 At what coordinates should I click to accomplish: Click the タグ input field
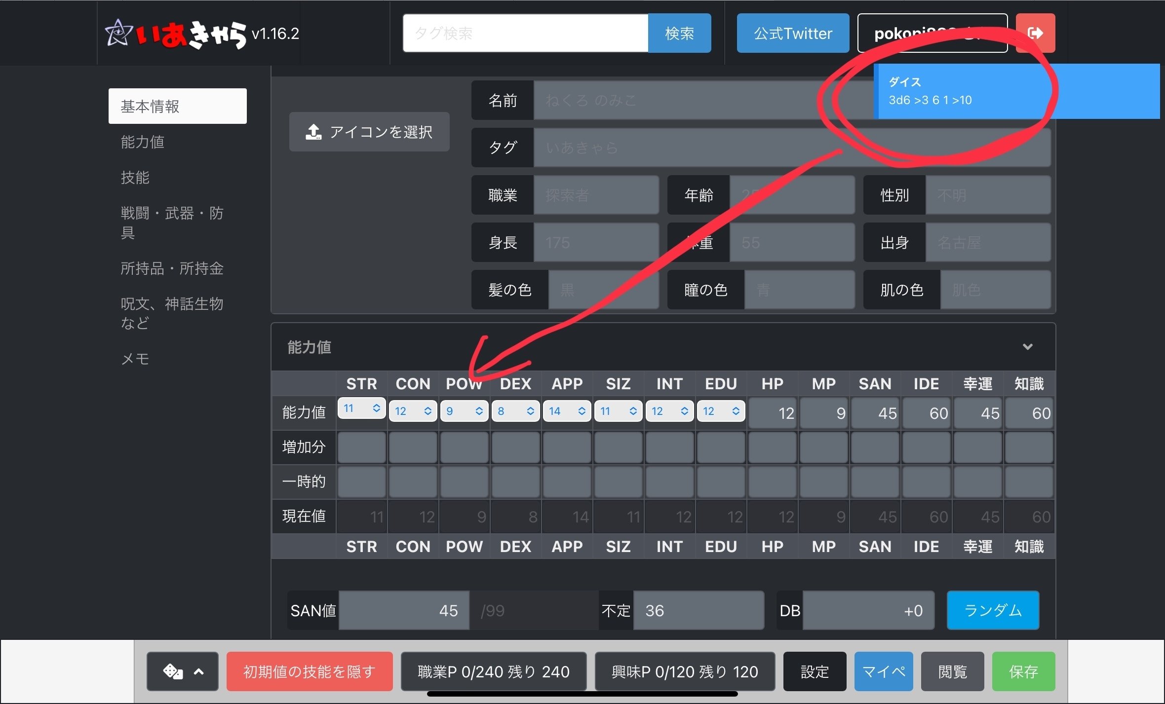tap(792, 148)
